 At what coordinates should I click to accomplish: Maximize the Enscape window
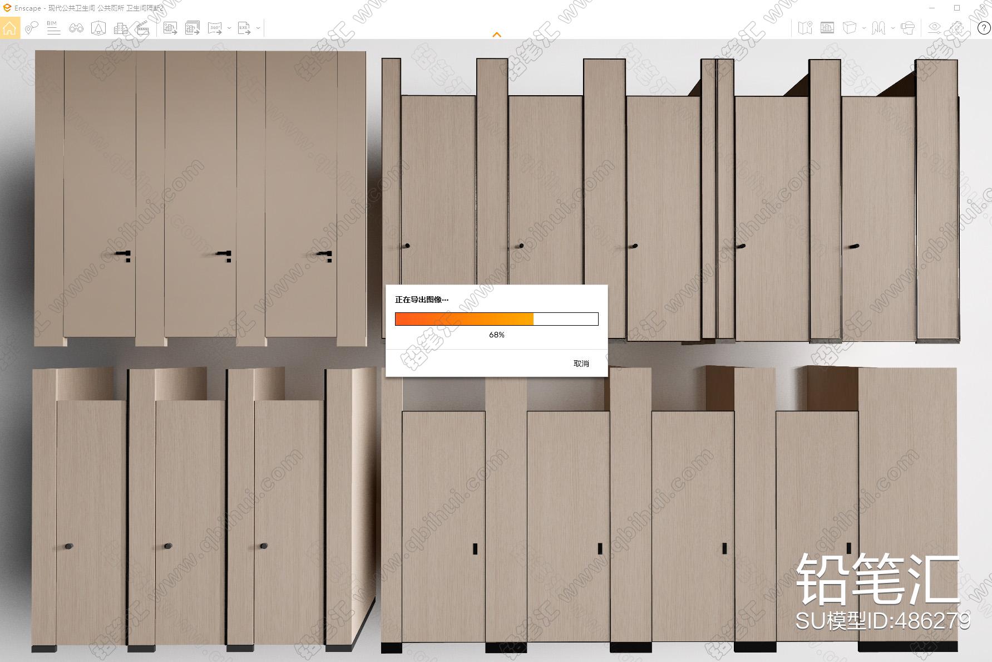click(957, 8)
